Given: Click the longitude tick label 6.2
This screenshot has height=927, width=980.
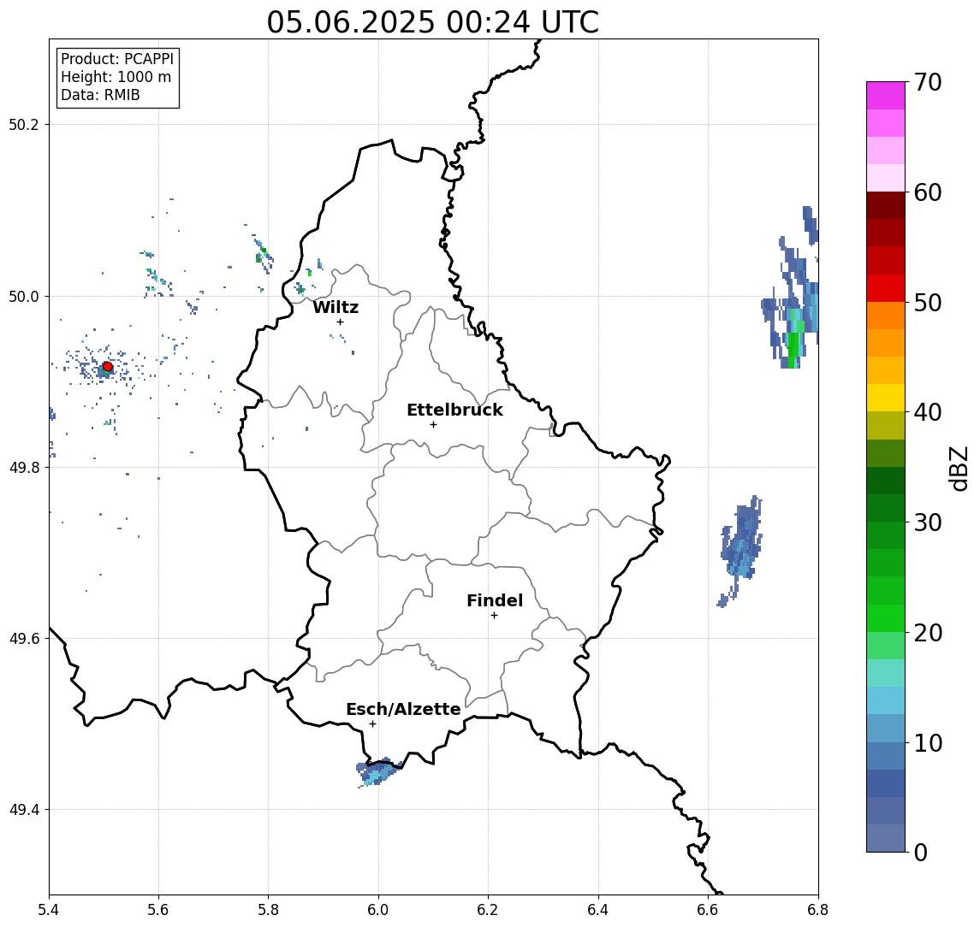Looking at the screenshot, I should (488, 910).
